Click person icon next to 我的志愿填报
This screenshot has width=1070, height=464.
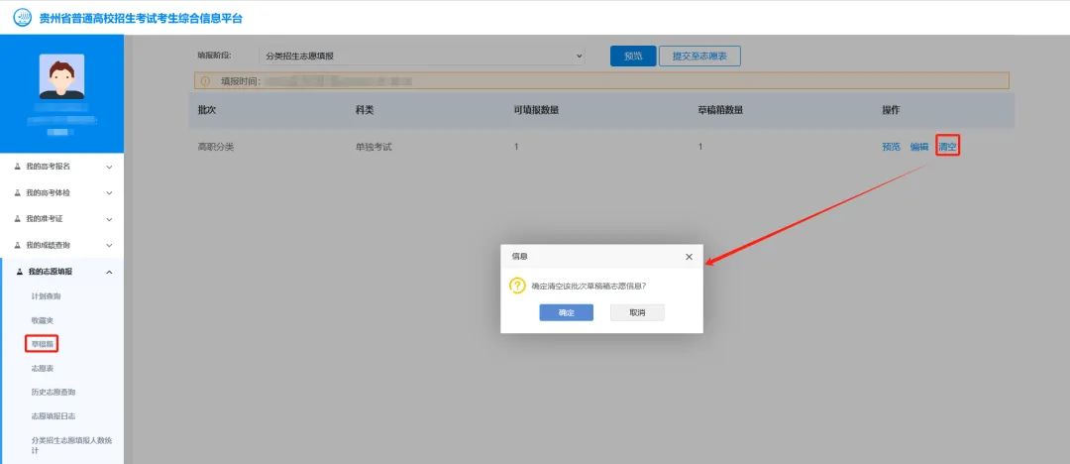click(x=17, y=272)
